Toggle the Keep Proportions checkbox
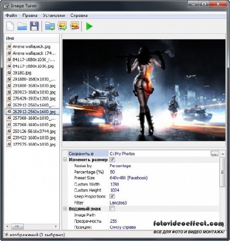This screenshot has height=241, width=230. point(112,196)
